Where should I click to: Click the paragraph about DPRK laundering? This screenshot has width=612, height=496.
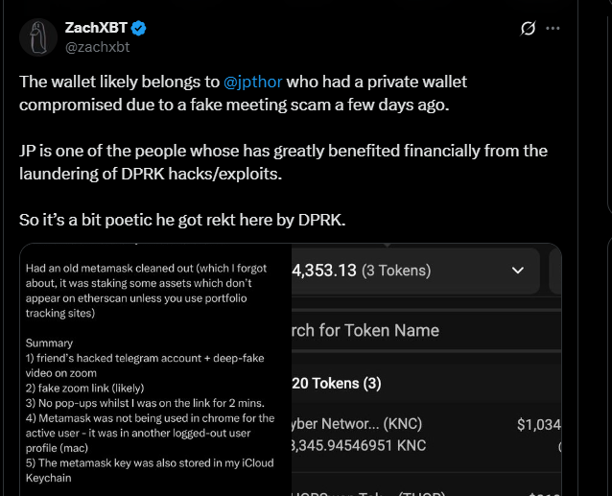pyautogui.click(x=283, y=162)
